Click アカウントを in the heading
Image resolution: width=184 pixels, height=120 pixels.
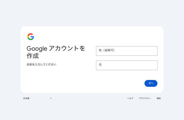pos(67,48)
